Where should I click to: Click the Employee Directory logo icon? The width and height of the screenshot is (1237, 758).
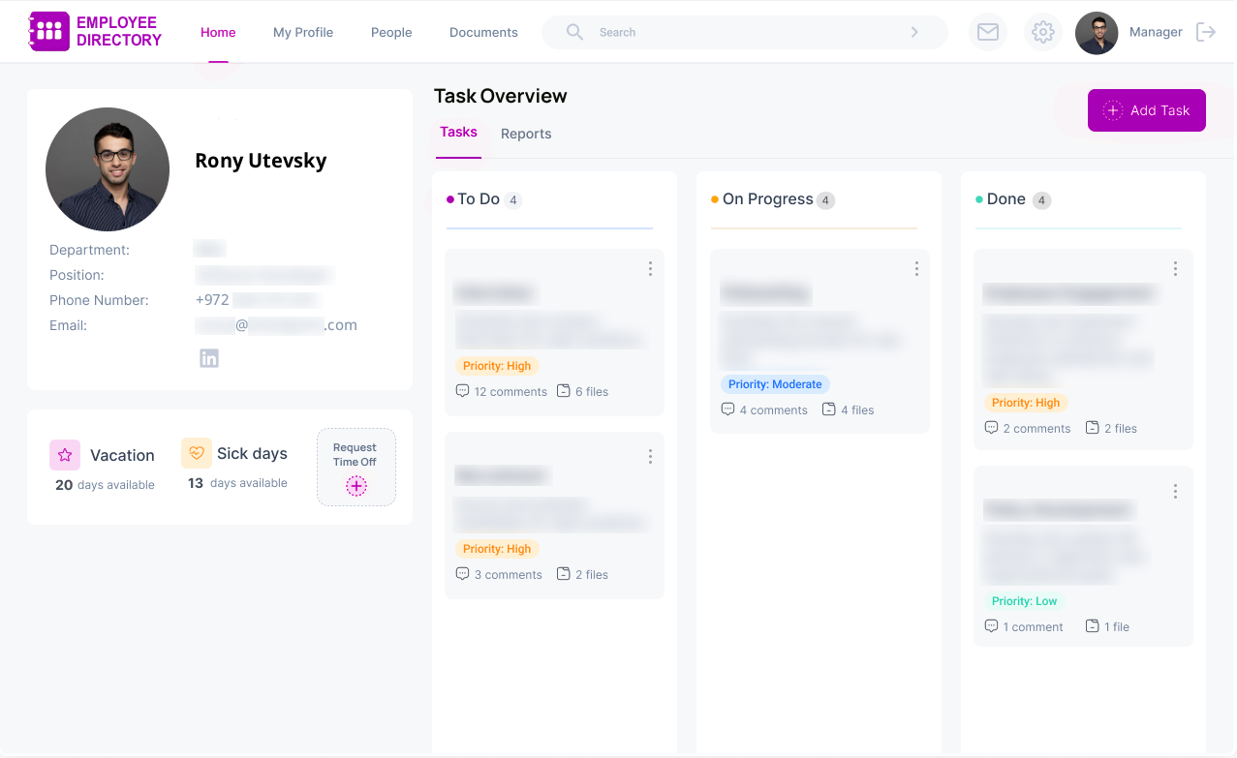(48, 30)
